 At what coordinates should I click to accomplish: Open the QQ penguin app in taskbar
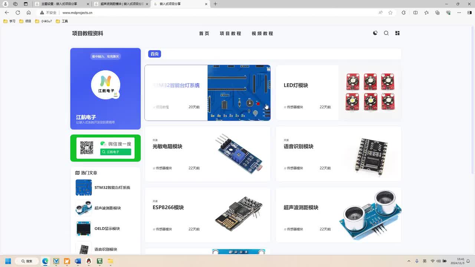pyautogui.click(x=89, y=261)
